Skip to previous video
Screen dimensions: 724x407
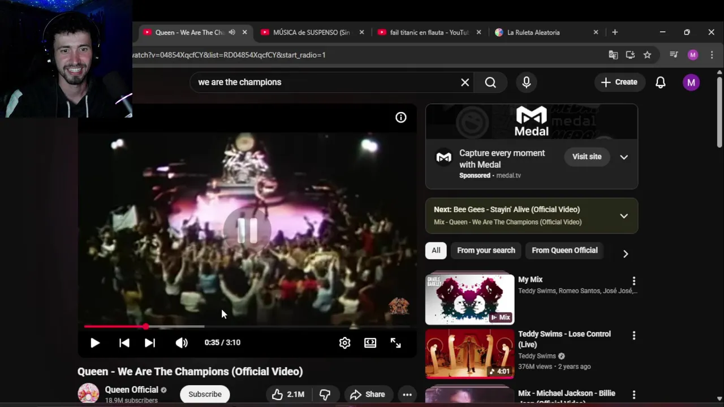124,343
